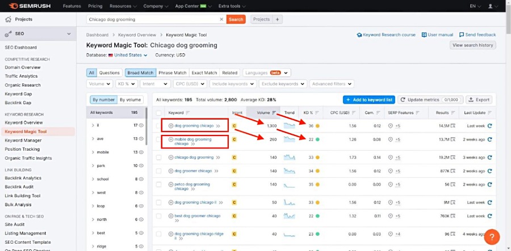The width and height of the screenshot is (511, 251).
Task: Open the Volume filter dropdown
Action: click(x=100, y=84)
